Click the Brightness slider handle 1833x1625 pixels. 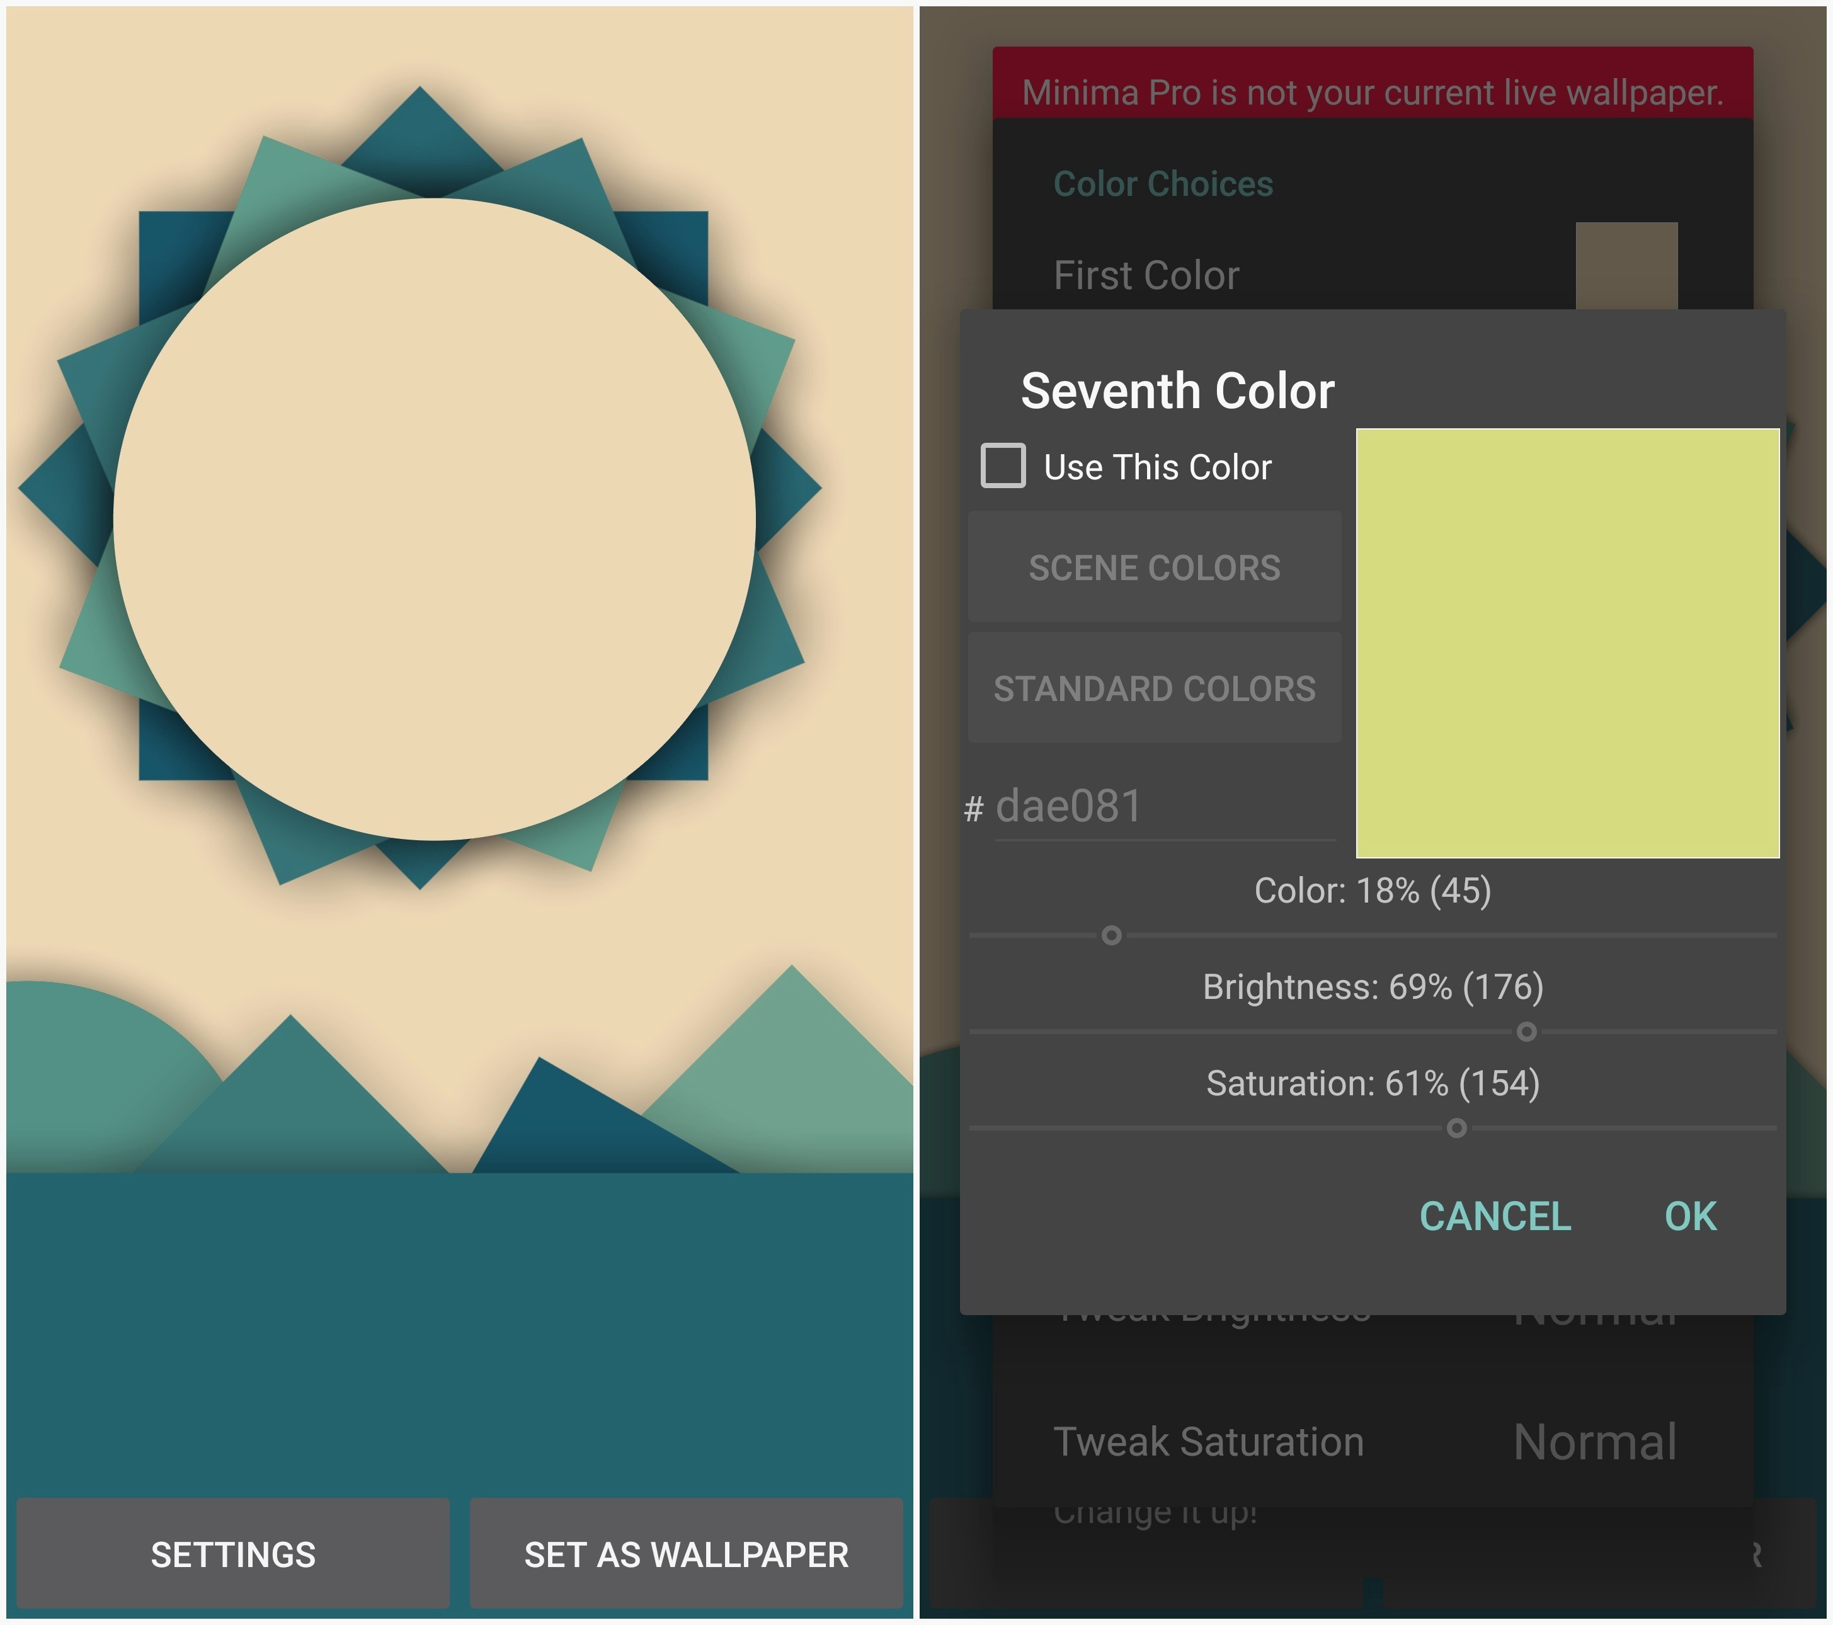(1526, 1031)
